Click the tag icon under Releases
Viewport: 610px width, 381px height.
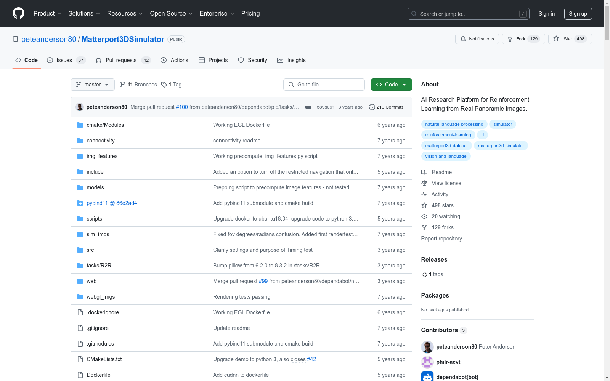click(424, 274)
